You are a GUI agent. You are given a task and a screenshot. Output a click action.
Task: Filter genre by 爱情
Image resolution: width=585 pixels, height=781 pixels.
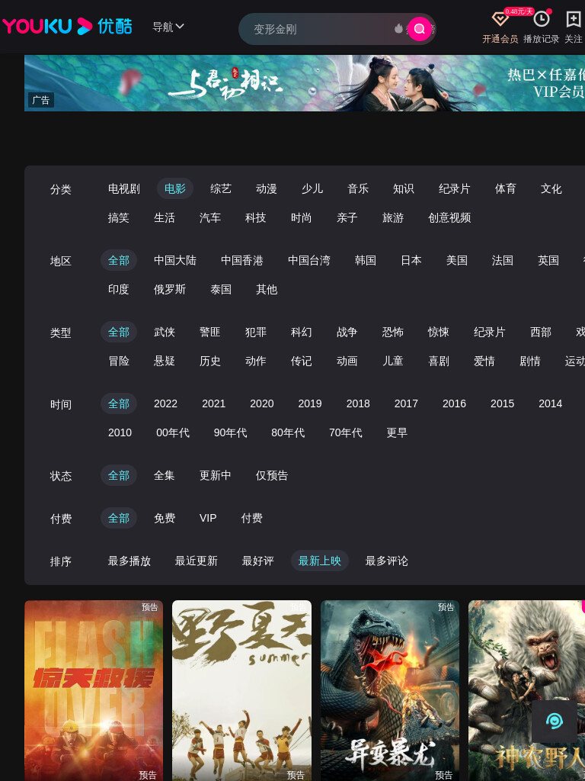(484, 361)
